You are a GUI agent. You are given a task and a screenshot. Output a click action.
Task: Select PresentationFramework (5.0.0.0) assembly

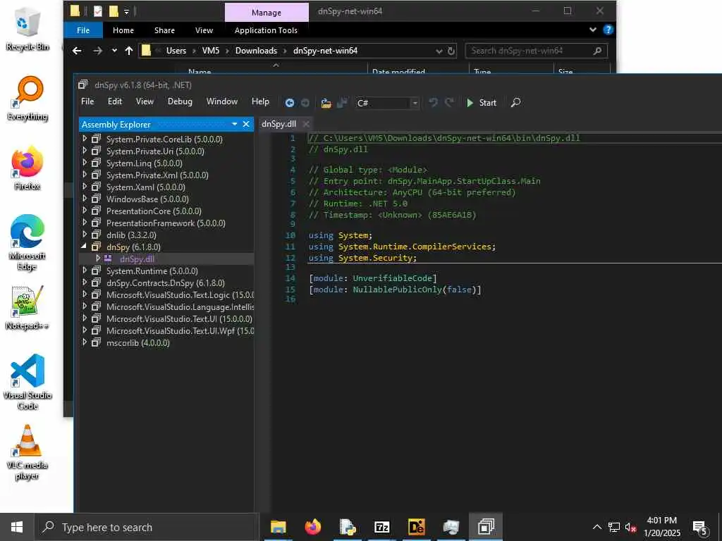(166, 223)
